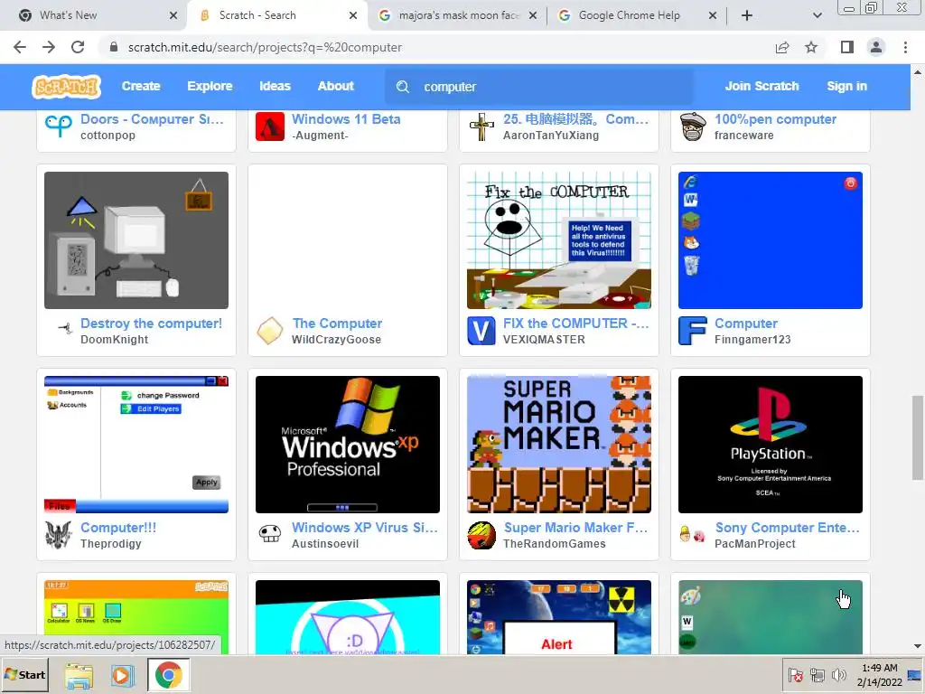This screenshot has width=925, height=694.
Task: Open the Destroy the computer! project link
Action: (x=151, y=324)
